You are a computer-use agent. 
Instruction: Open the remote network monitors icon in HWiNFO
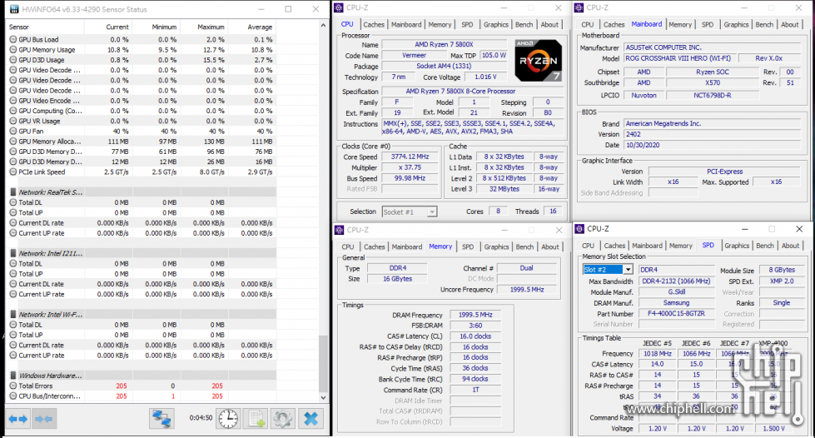(162, 419)
